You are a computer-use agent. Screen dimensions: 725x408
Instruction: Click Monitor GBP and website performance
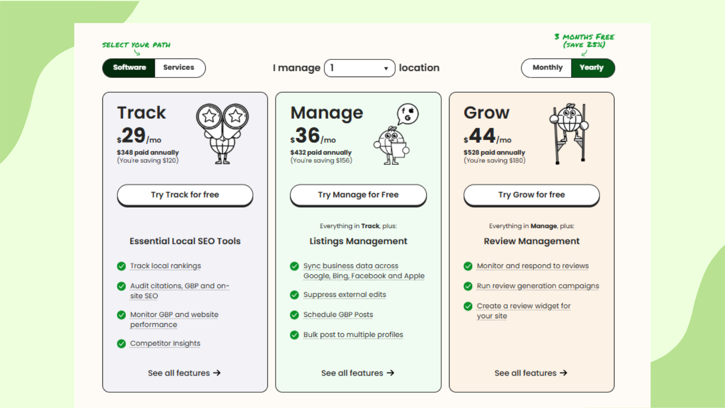point(174,320)
